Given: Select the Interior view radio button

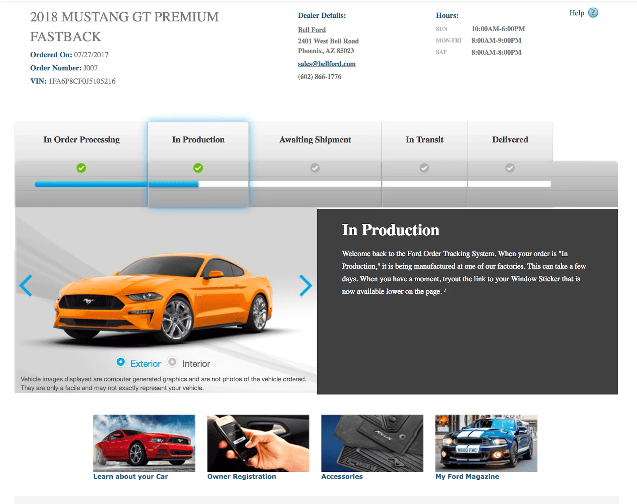Looking at the screenshot, I should pyautogui.click(x=172, y=362).
